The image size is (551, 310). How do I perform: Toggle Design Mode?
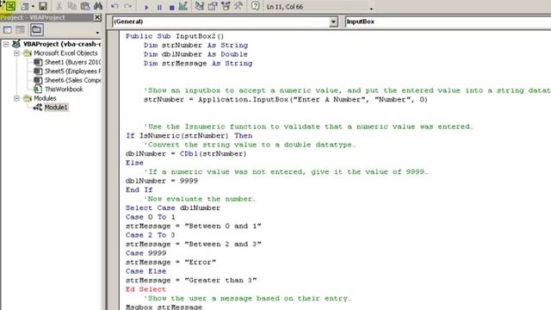click(x=183, y=6)
